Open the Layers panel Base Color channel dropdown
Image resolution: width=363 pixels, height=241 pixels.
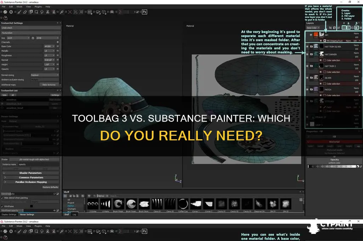pyautogui.click(x=313, y=28)
